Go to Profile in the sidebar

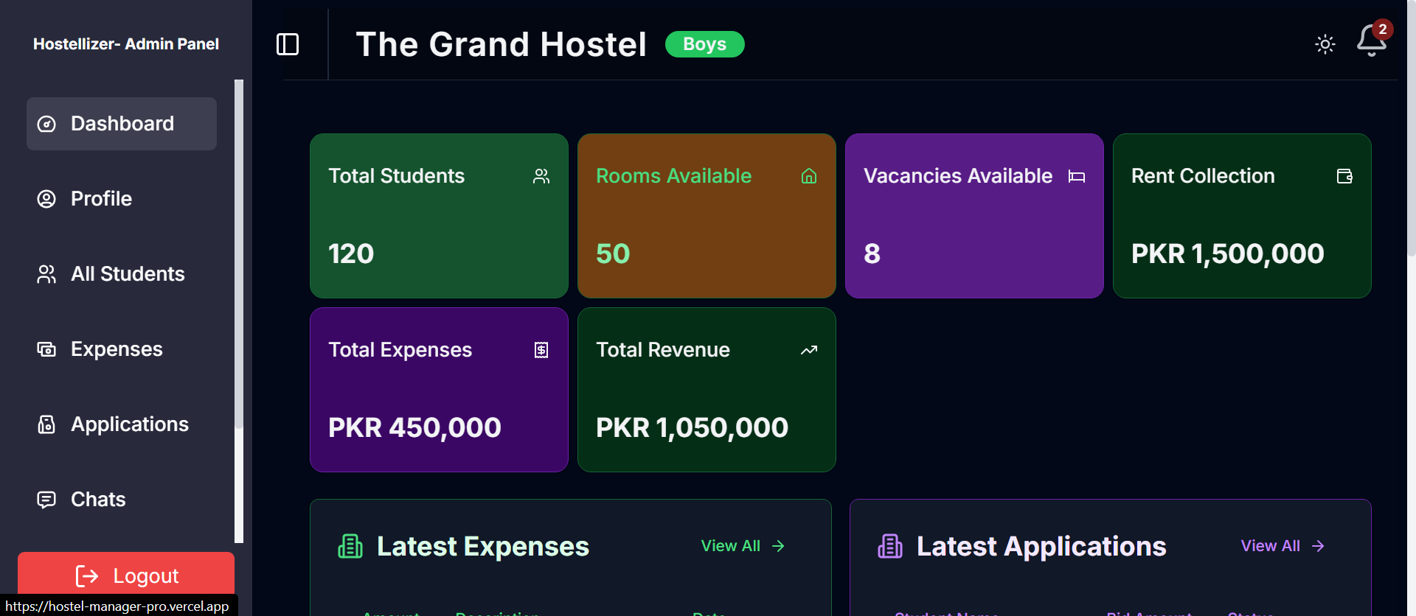(x=101, y=199)
